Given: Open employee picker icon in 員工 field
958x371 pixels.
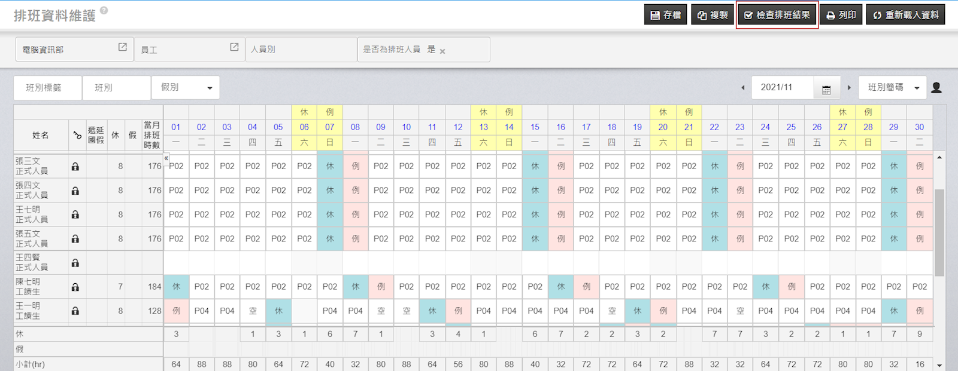Looking at the screenshot, I should (234, 47).
